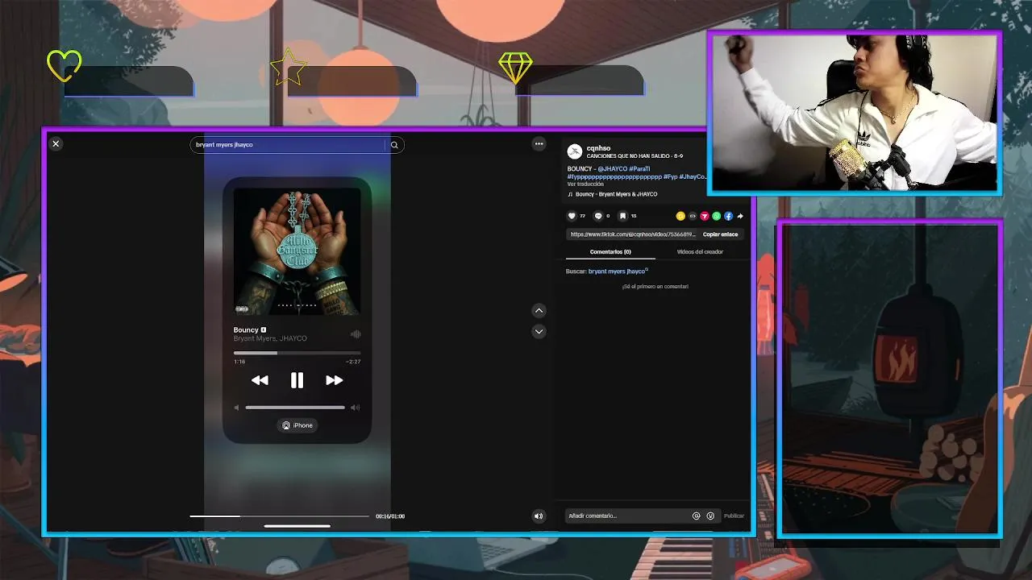Click the pause button in music player
This screenshot has width=1032, height=580.
297,380
